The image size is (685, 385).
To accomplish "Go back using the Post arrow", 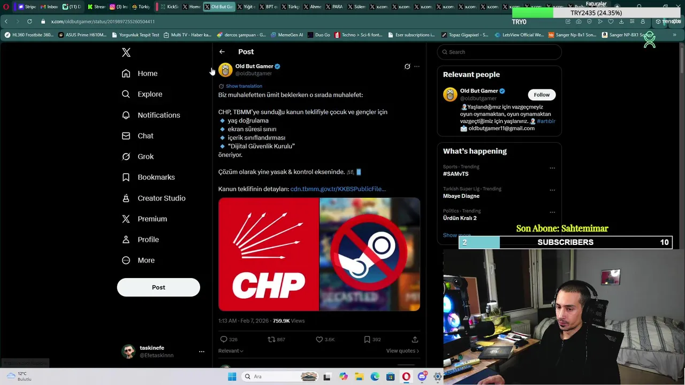I will (222, 52).
